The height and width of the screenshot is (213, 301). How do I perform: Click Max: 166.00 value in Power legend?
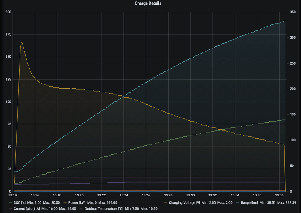[x=108, y=202]
